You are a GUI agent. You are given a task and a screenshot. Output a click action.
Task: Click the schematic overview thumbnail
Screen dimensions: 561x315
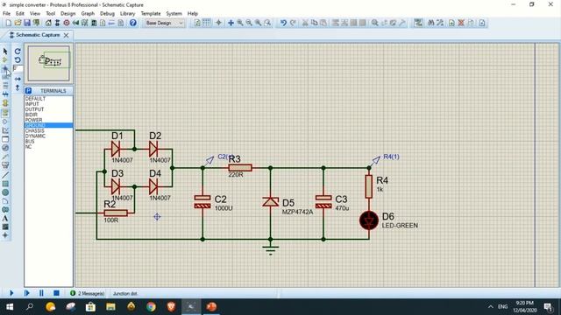(49, 63)
